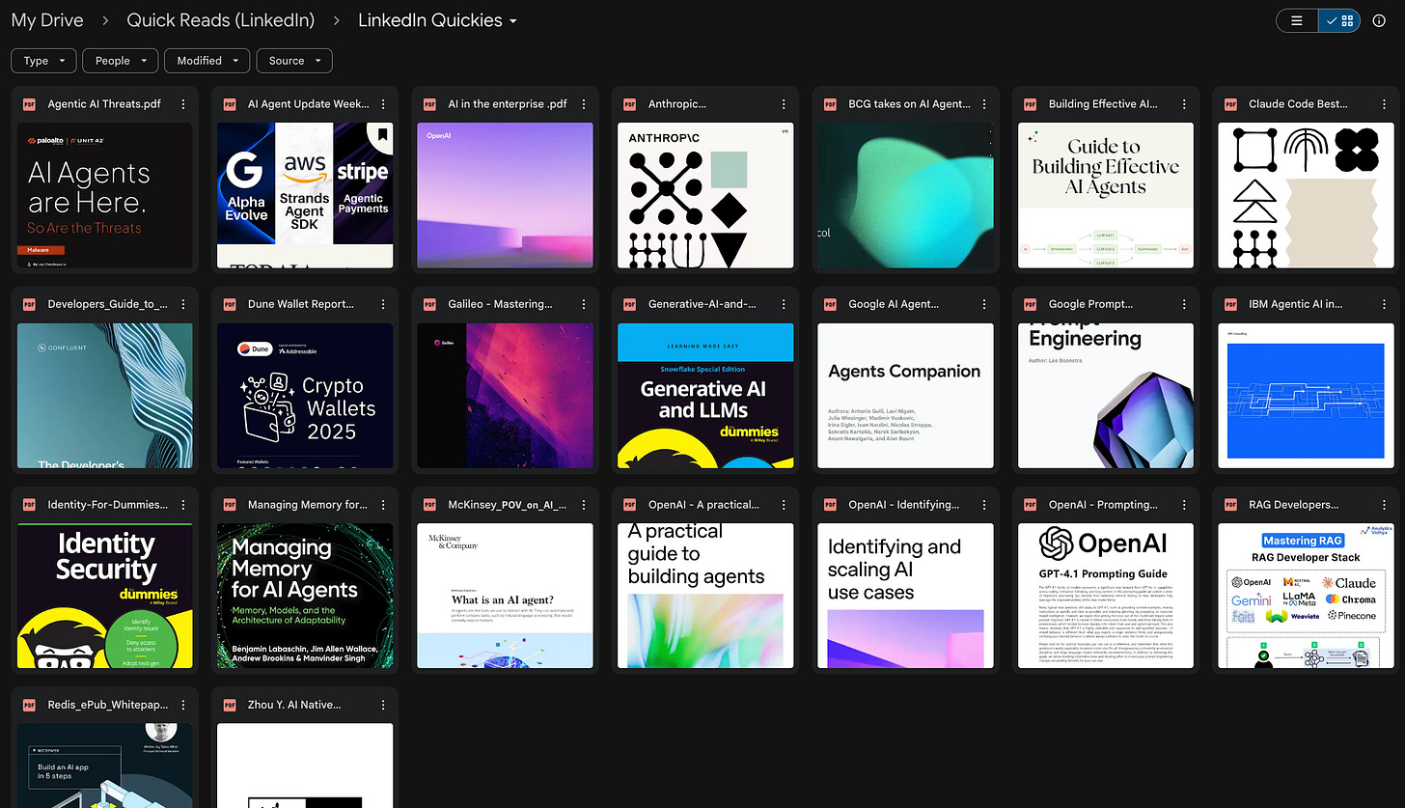Select the file name Zhou Y. AI Native...

(294, 705)
